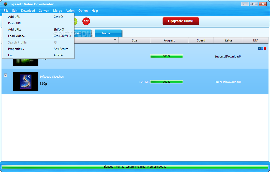270x172 pixels.
Task: Switch to the Merge tab
Action: 108,33
